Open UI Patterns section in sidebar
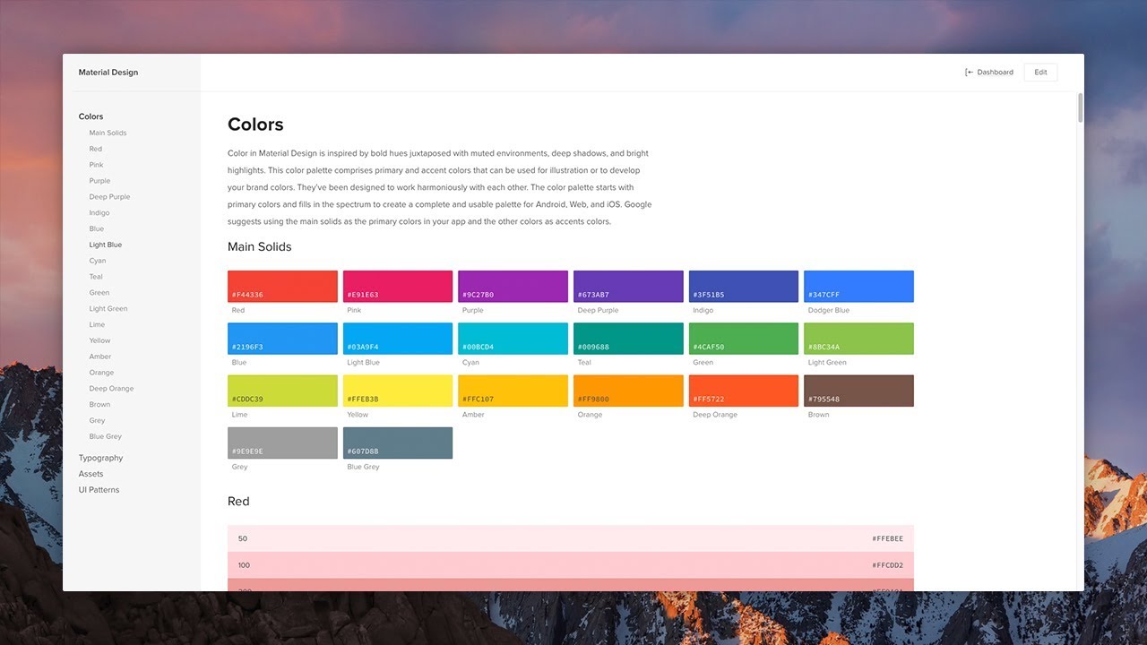The width and height of the screenshot is (1147, 645). [x=99, y=490]
